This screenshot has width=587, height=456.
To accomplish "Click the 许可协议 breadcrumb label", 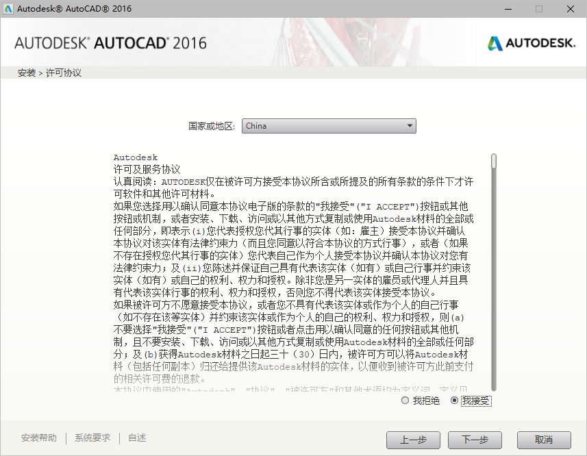I will 56,72.
